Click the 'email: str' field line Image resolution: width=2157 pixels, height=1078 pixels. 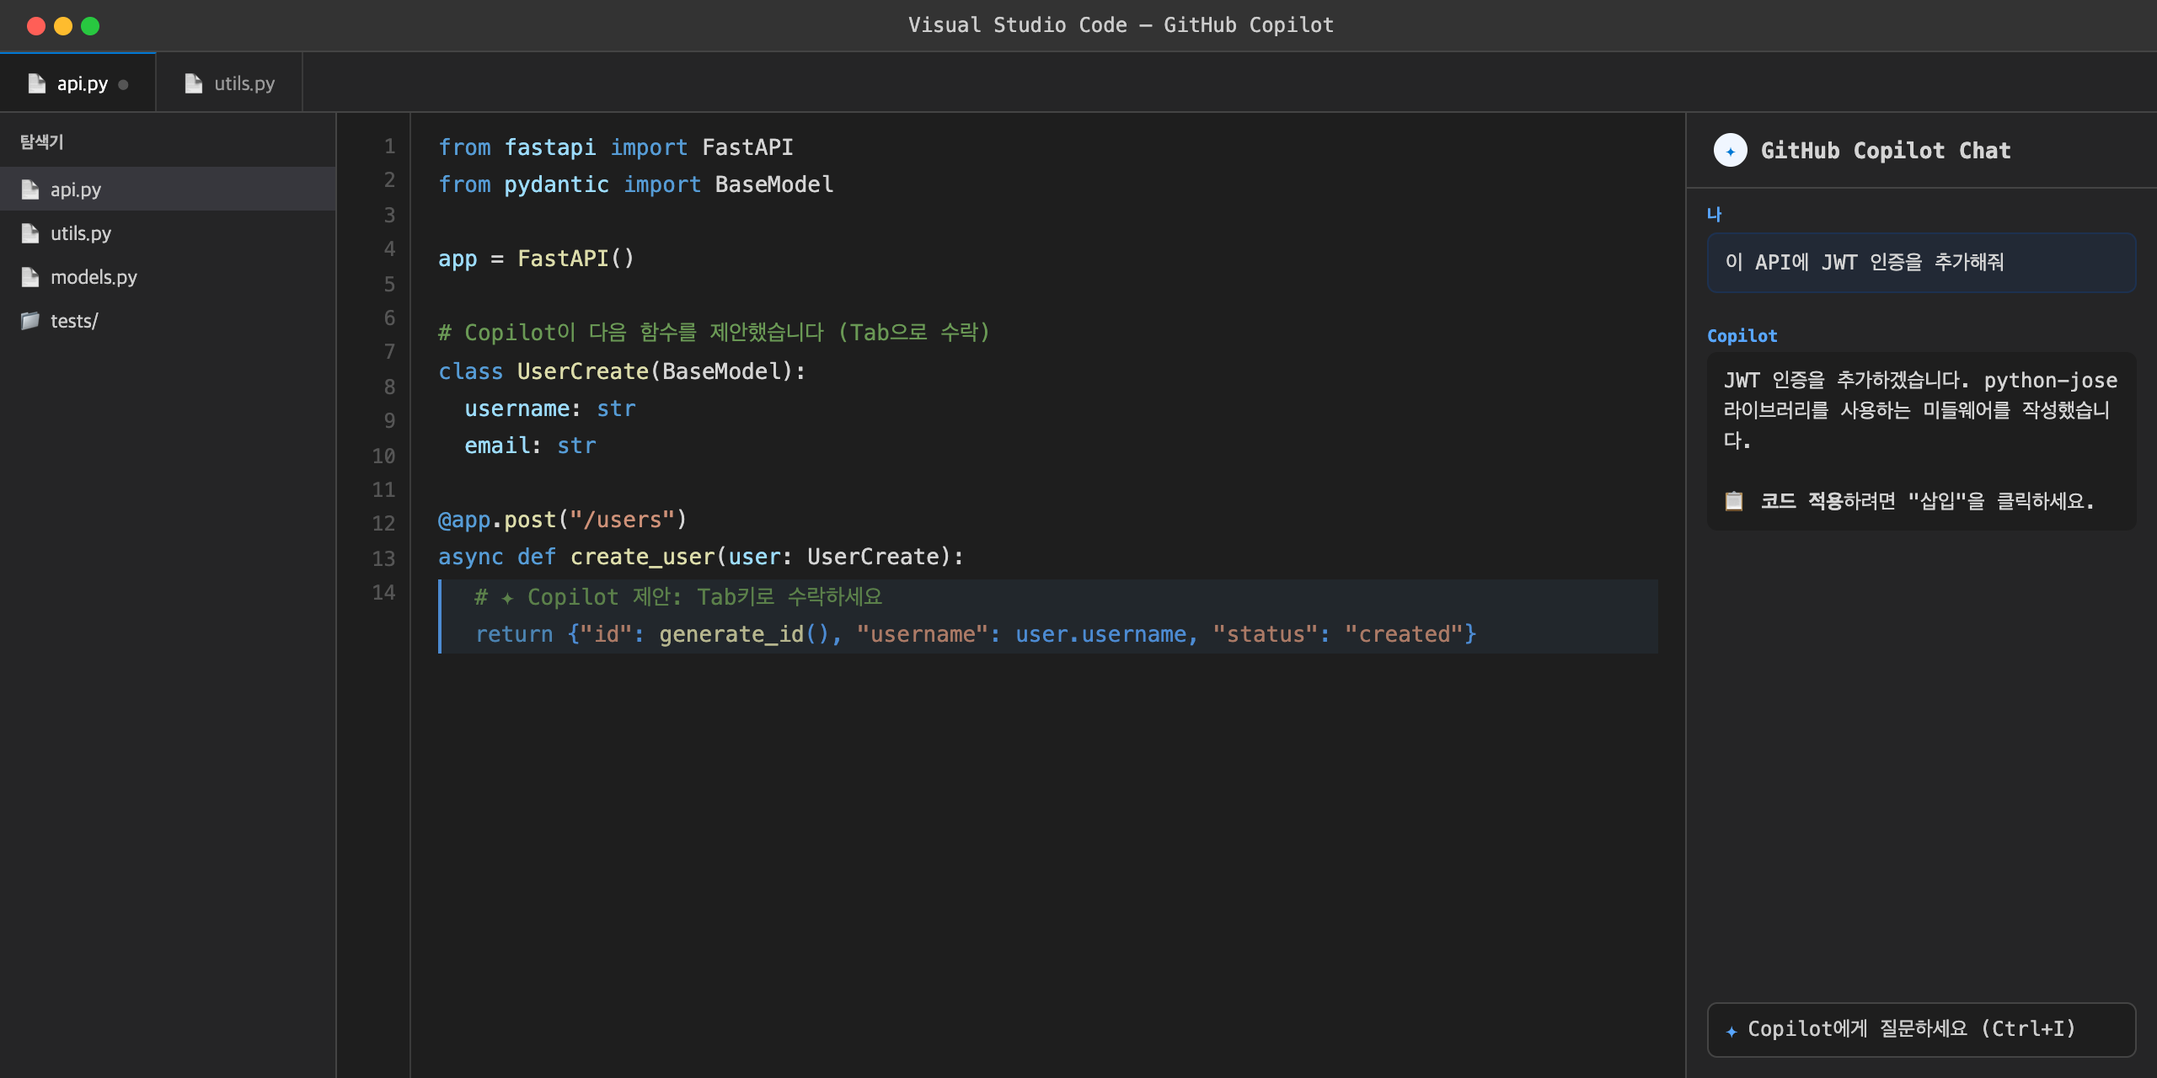pos(530,445)
